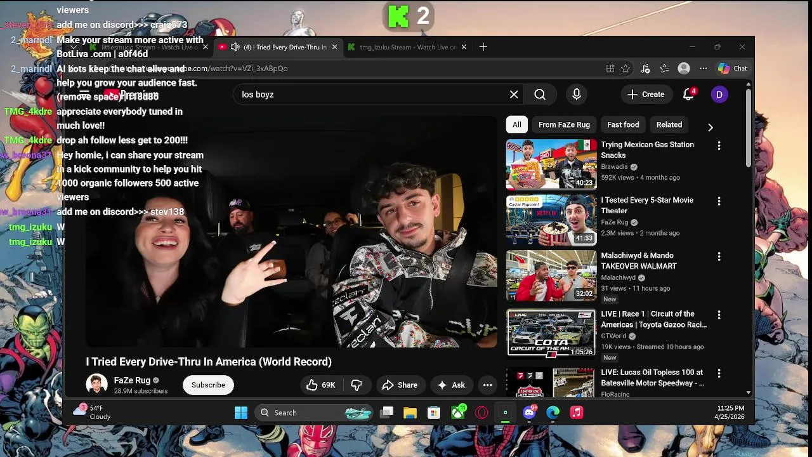Viewport: 812px width, 457px height.
Task: Open title 'I Tested Every 5-Star Movie Theater'
Action: (x=647, y=206)
